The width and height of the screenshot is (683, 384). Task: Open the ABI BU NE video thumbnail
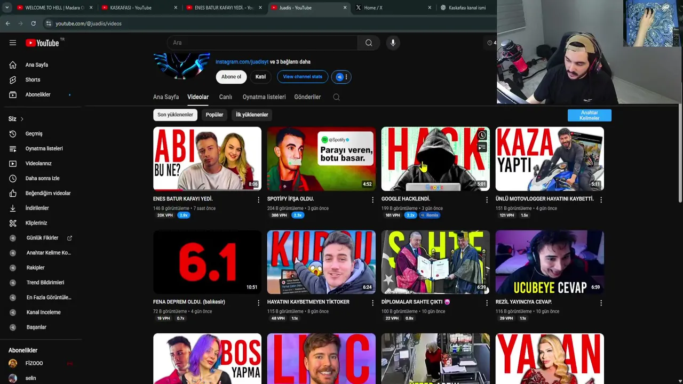207,158
